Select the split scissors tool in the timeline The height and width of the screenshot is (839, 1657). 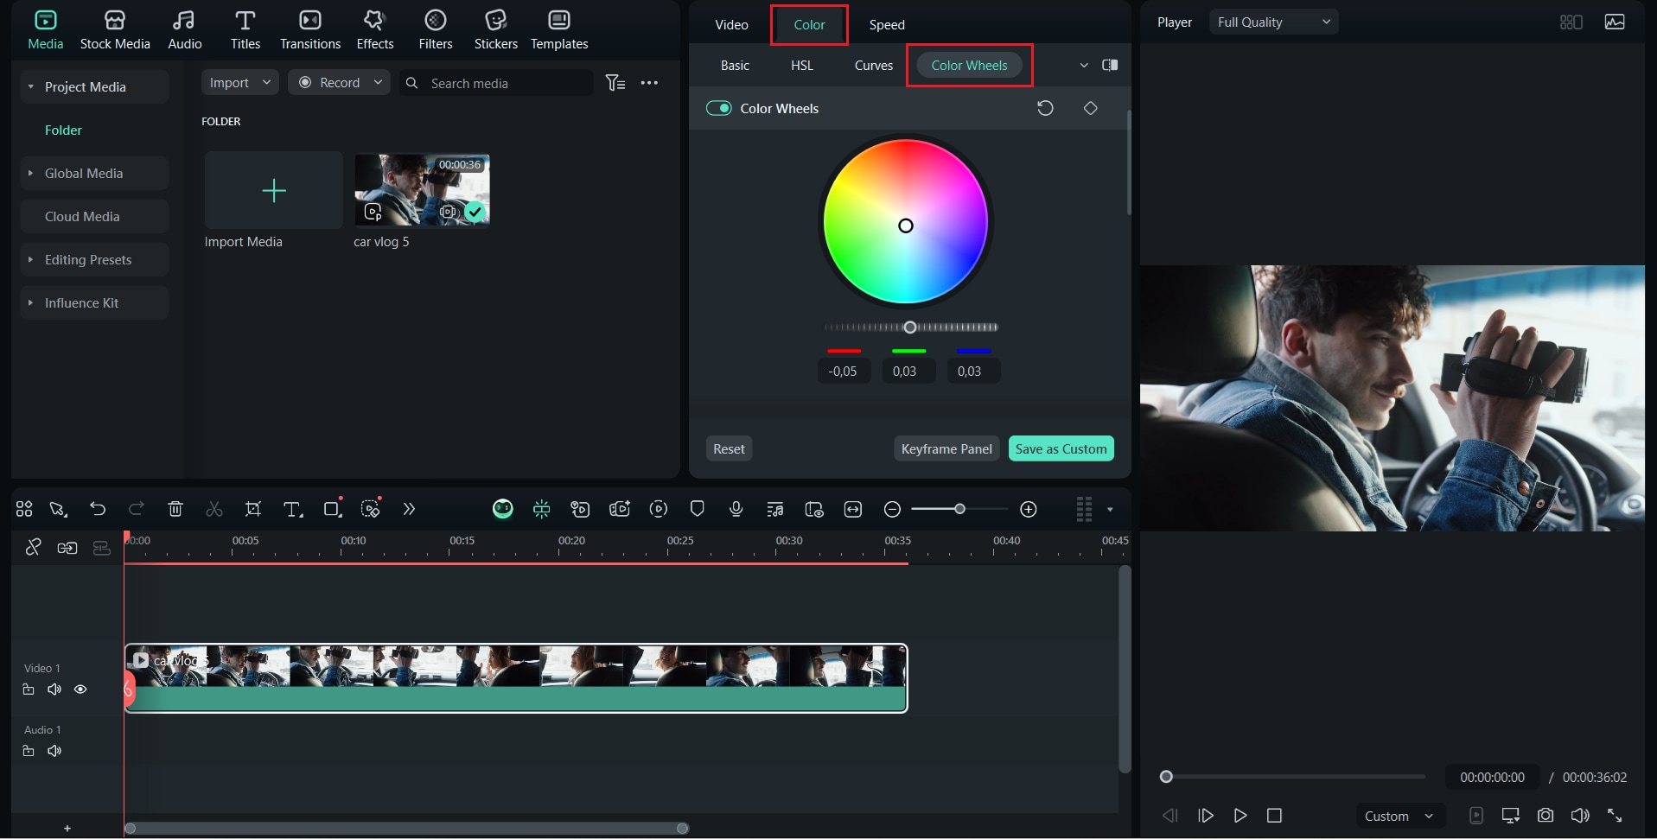pos(213,509)
